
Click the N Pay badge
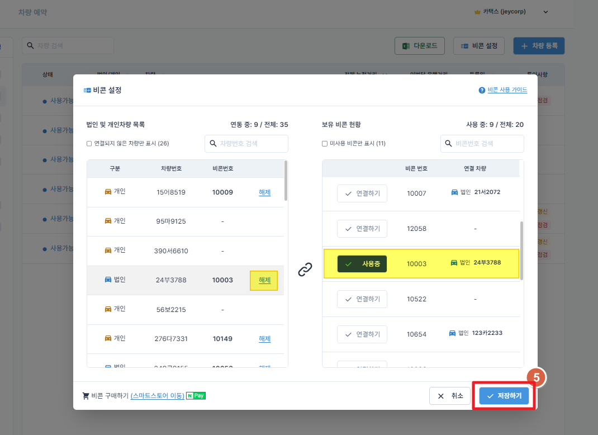coord(196,396)
